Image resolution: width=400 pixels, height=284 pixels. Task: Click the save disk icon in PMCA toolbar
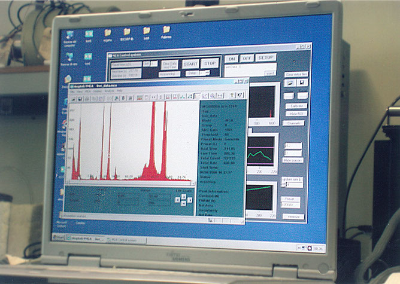click(80, 97)
